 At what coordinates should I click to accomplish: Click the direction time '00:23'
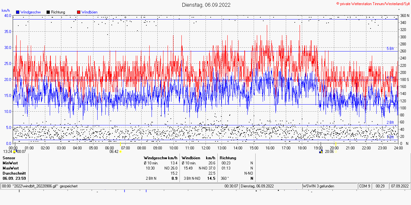tap(226, 163)
